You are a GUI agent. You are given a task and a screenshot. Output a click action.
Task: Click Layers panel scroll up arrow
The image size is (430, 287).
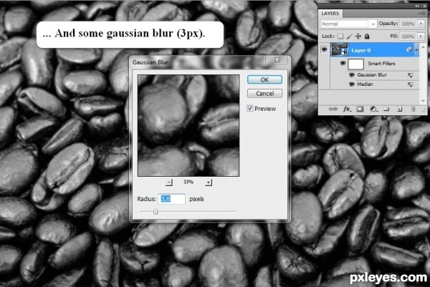coord(423,47)
